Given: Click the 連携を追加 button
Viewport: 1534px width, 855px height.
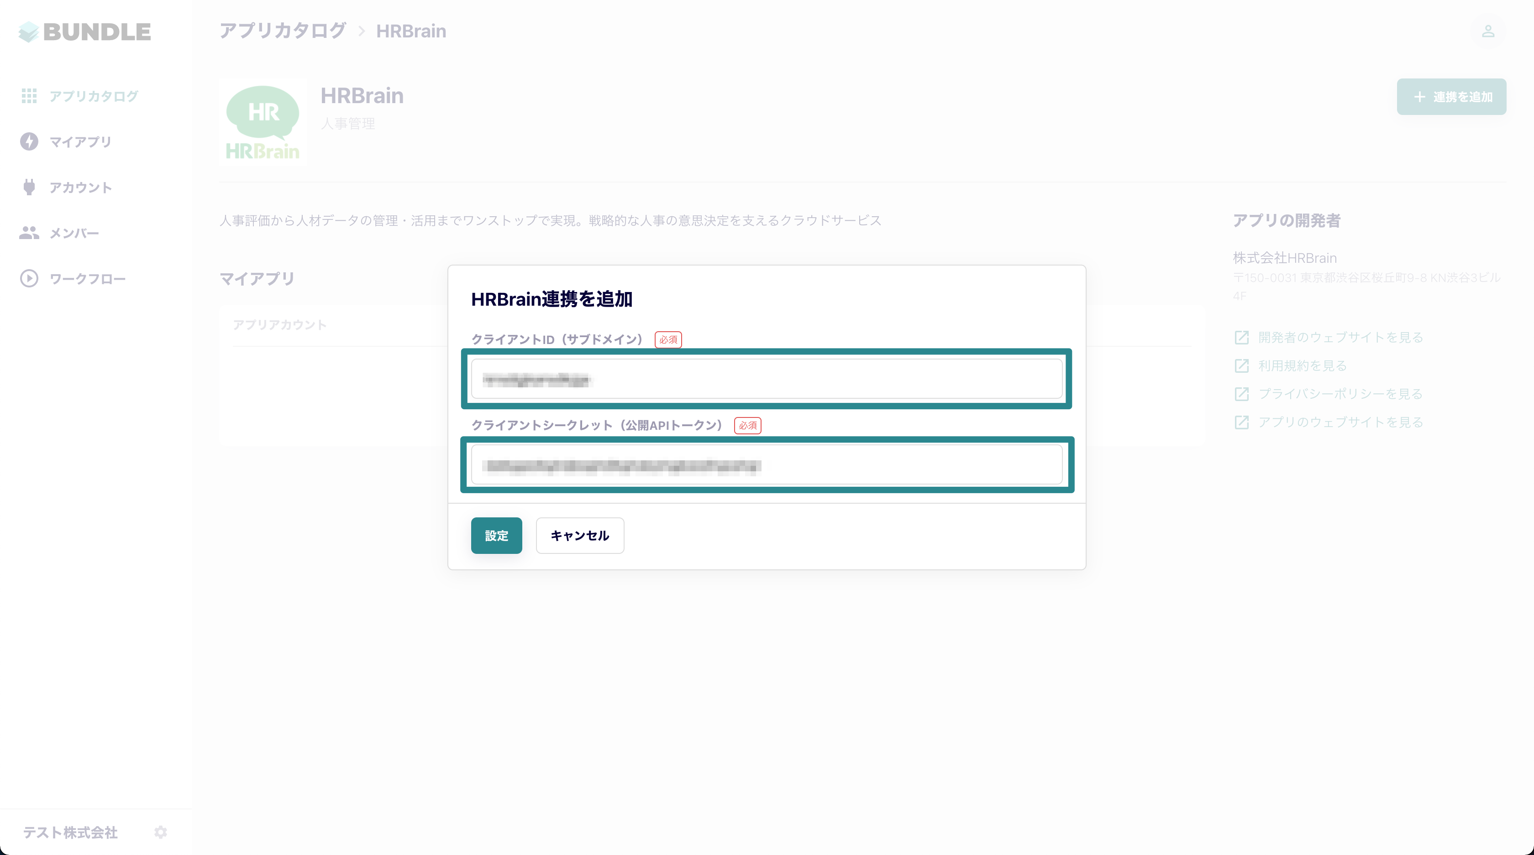Looking at the screenshot, I should pyautogui.click(x=1451, y=96).
